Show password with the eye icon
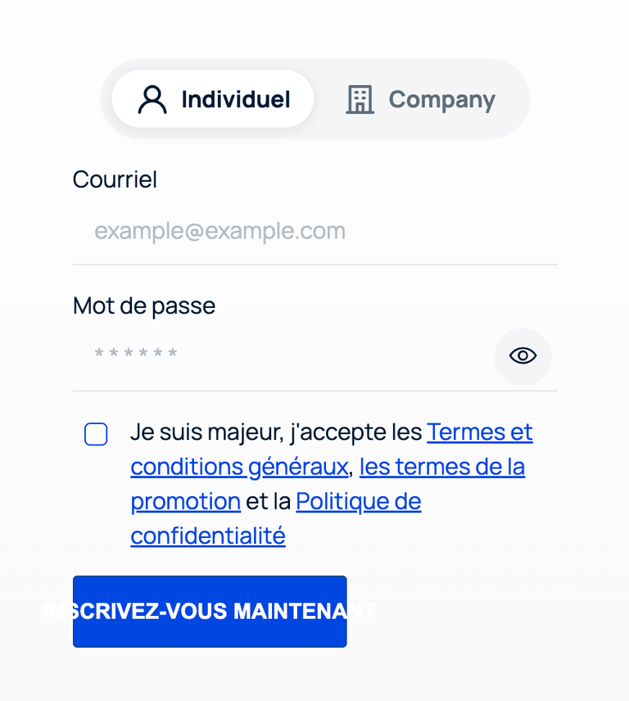Image resolution: width=629 pixels, height=701 pixels. point(523,355)
